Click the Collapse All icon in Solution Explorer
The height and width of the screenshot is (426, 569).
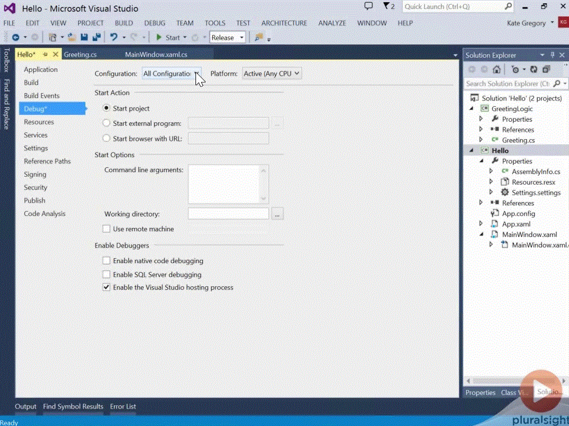[x=546, y=69]
